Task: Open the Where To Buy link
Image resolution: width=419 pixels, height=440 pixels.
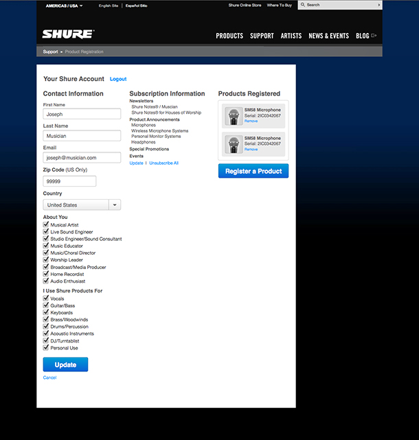Action: click(x=279, y=5)
